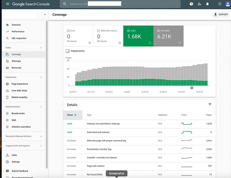Open the Details filter icon
The width and height of the screenshot is (231, 178).
coord(210,104)
